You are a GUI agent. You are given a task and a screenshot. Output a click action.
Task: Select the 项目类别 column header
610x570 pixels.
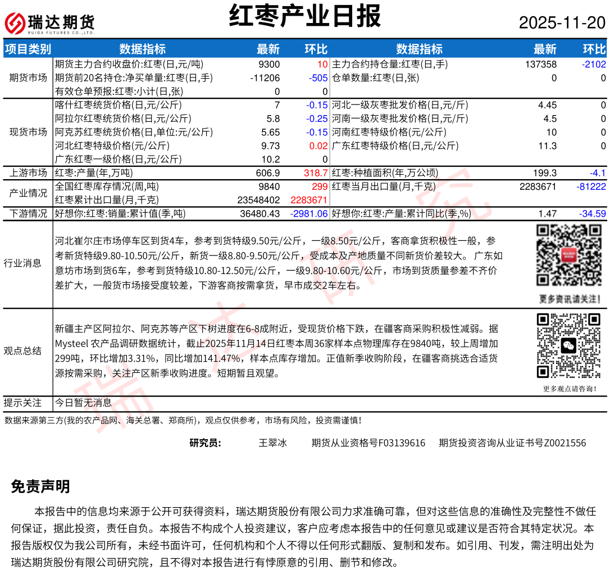(x=28, y=49)
